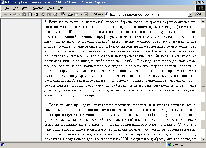This screenshot has width=206, height=148.
Task: Open the Back history dropdown arrow
Action: [10, 14]
